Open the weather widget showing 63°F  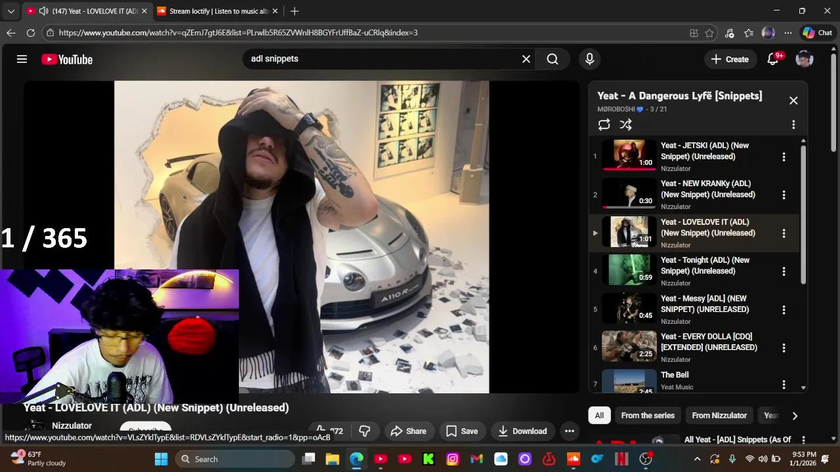click(39, 459)
